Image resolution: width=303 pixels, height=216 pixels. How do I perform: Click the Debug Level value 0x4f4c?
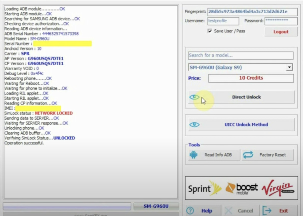point(37,74)
